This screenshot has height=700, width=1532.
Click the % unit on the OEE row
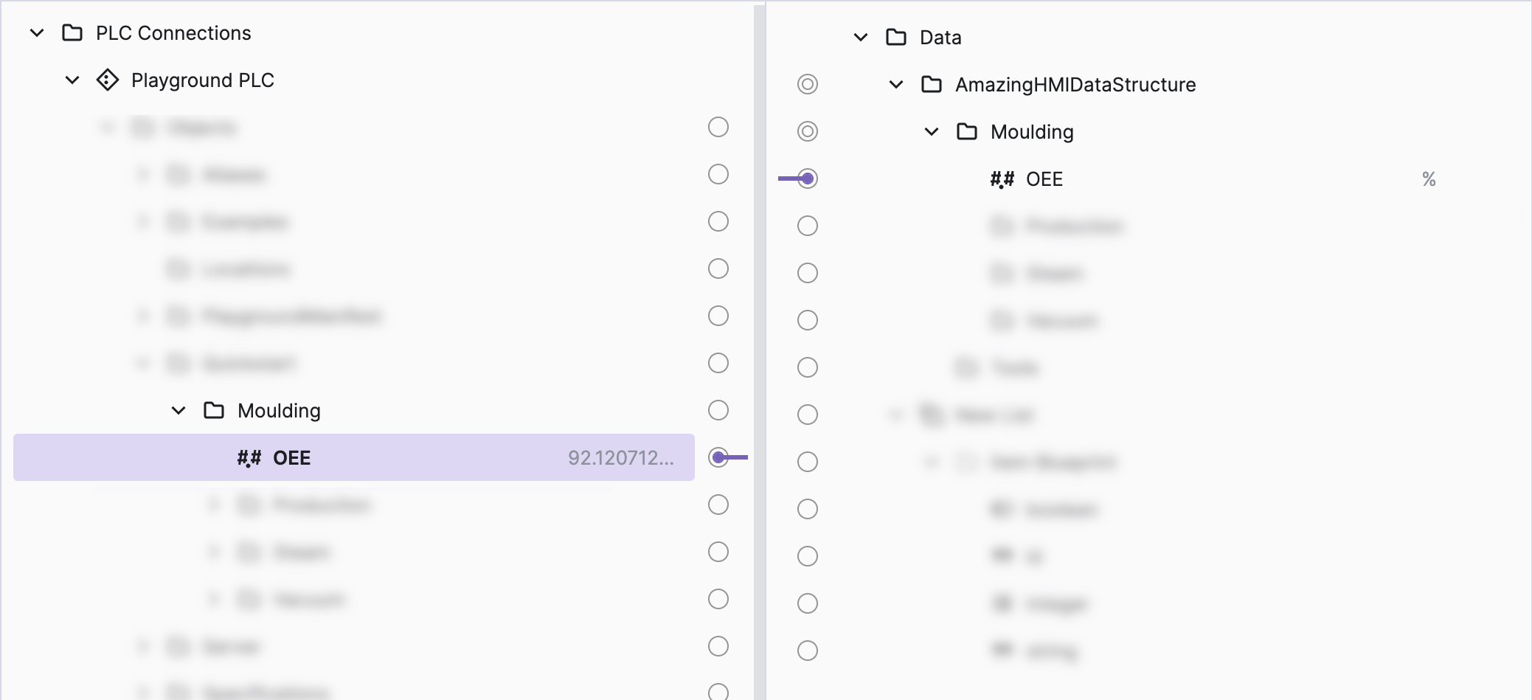1429,179
